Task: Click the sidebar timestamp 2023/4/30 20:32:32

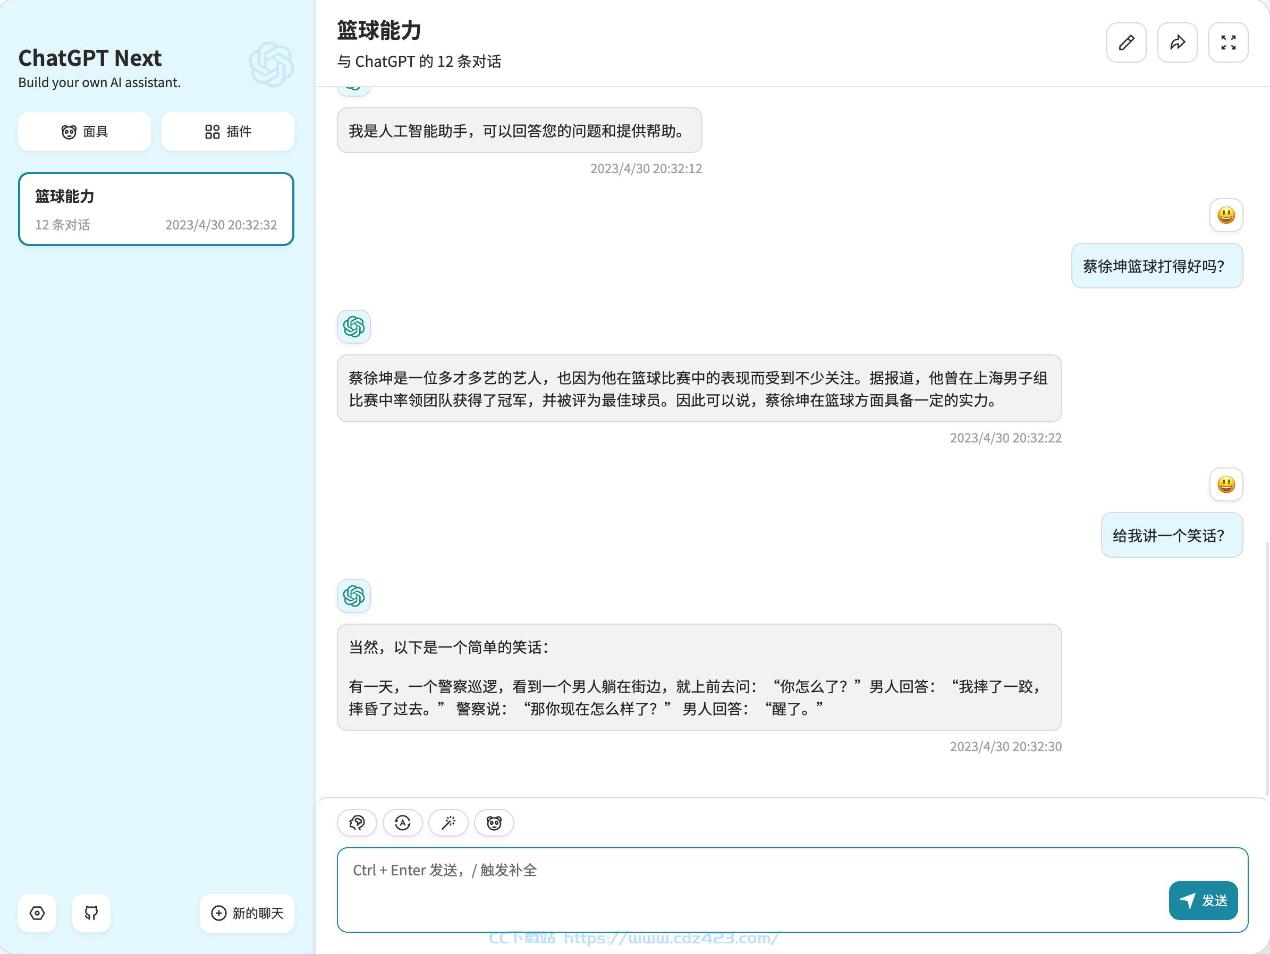Action: click(x=221, y=225)
